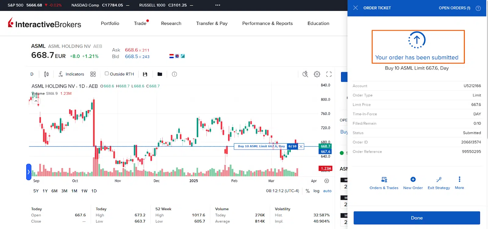Open the quick search lightning icon
Image resolution: width=488 pixels, height=229 pixels.
coord(305,74)
